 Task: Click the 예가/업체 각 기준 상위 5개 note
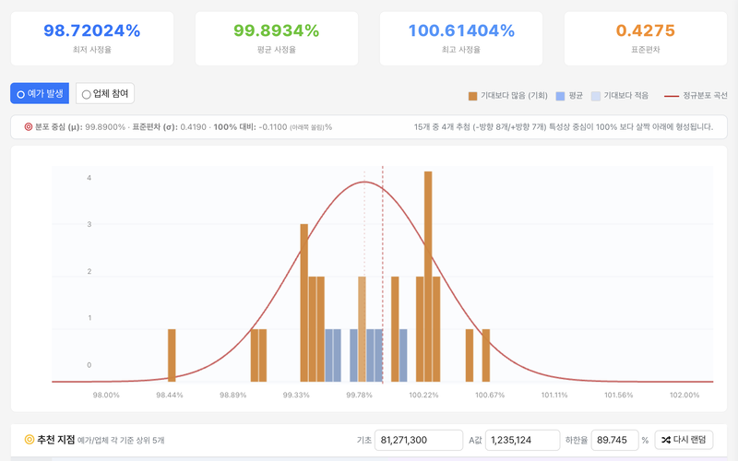point(121,441)
